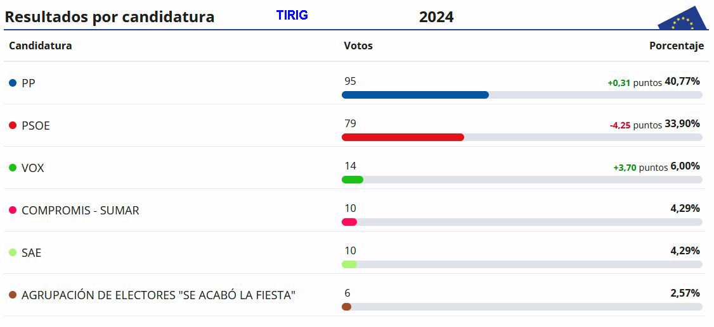The width and height of the screenshot is (714, 327).
Task: Click VOX +3,70 puntos change indicator
Action: pos(640,168)
